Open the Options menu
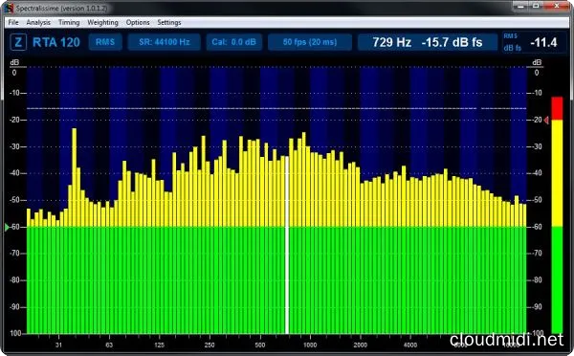Screen dimensions: 574x356 pyautogui.click(x=138, y=22)
